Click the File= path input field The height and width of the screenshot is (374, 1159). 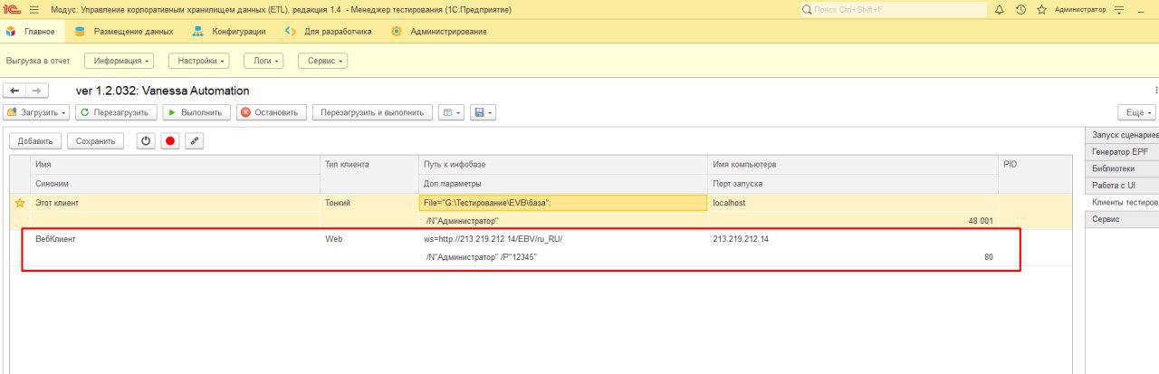[563, 203]
